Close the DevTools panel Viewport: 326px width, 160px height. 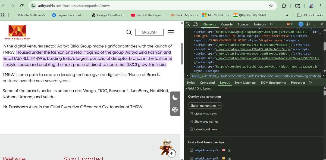pyautogui.click(x=322, y=24)
